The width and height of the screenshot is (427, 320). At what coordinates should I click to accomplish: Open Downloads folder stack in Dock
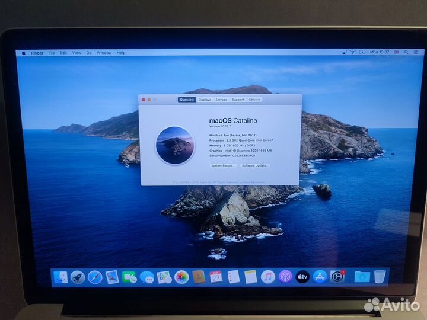click(362, 277)
